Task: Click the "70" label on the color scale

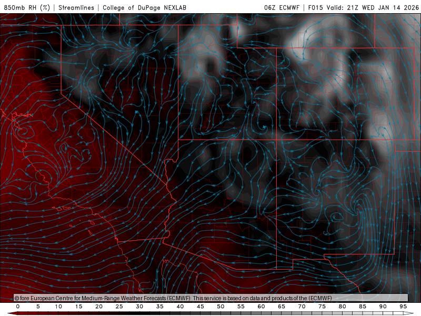Action: [x=302, y=307]
